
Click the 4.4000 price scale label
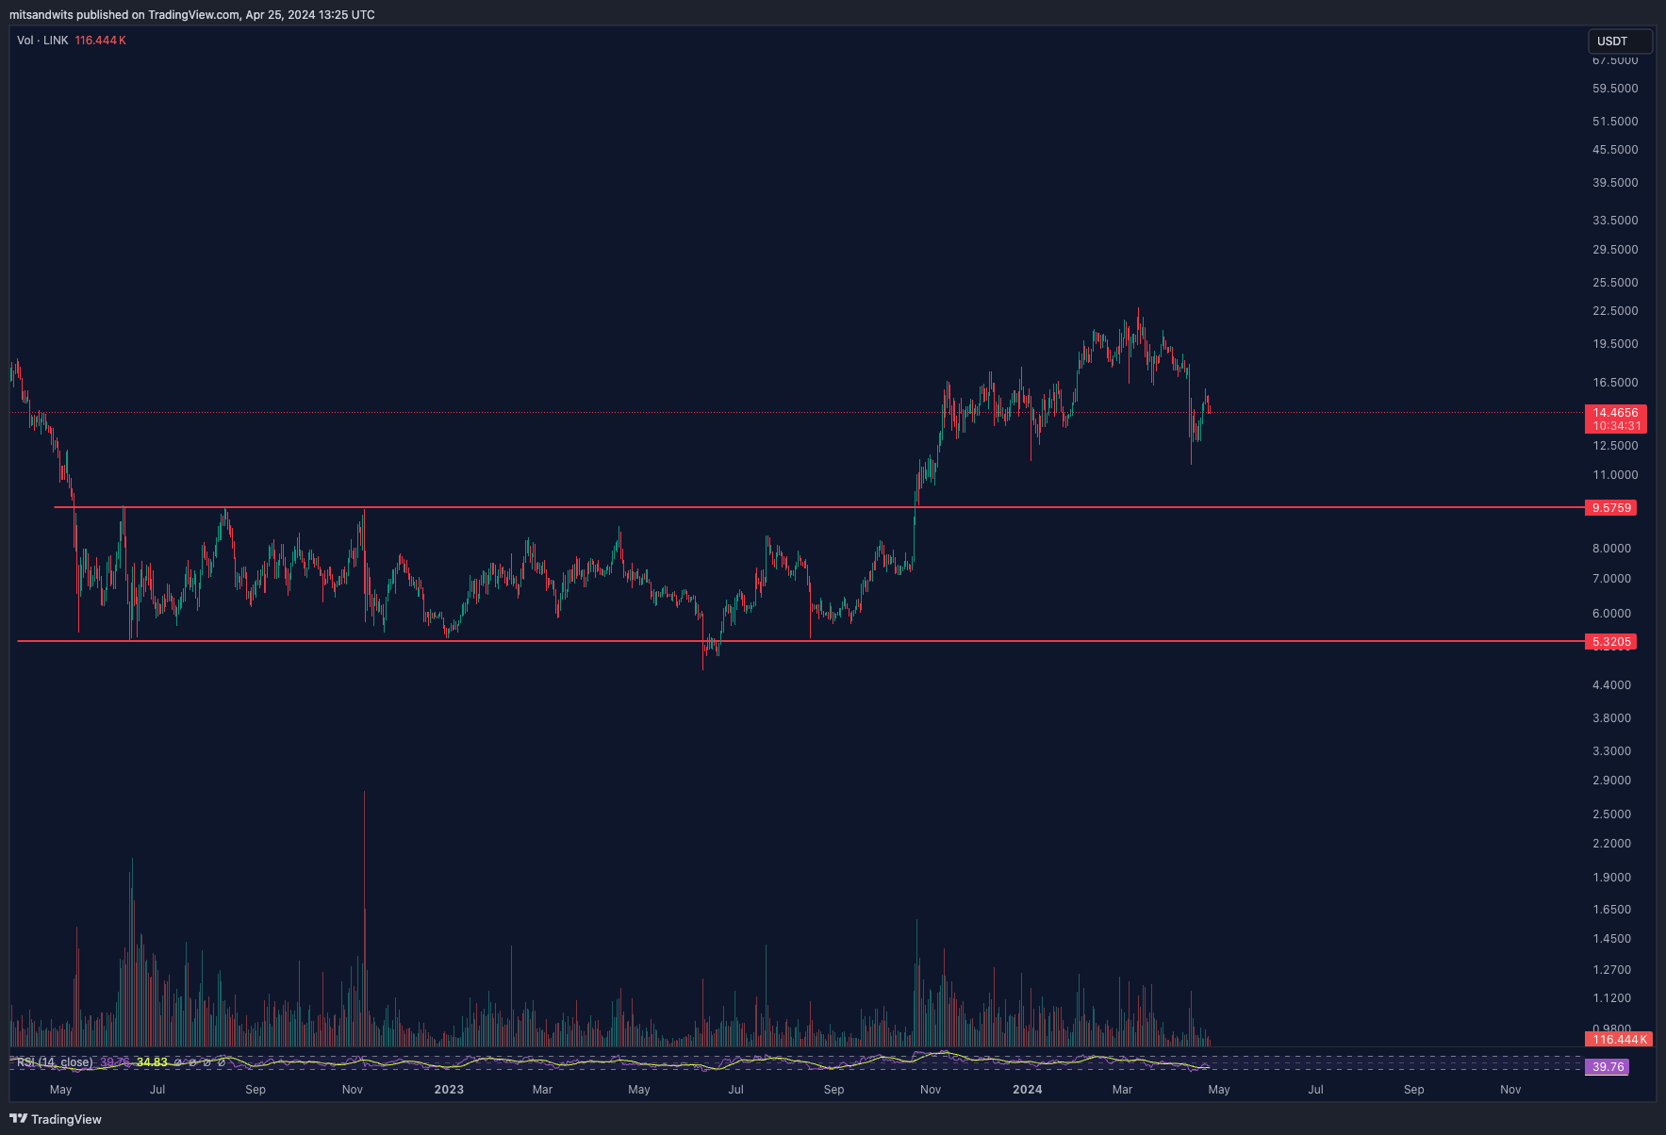pyautogui.click(x=1611, y=685)
